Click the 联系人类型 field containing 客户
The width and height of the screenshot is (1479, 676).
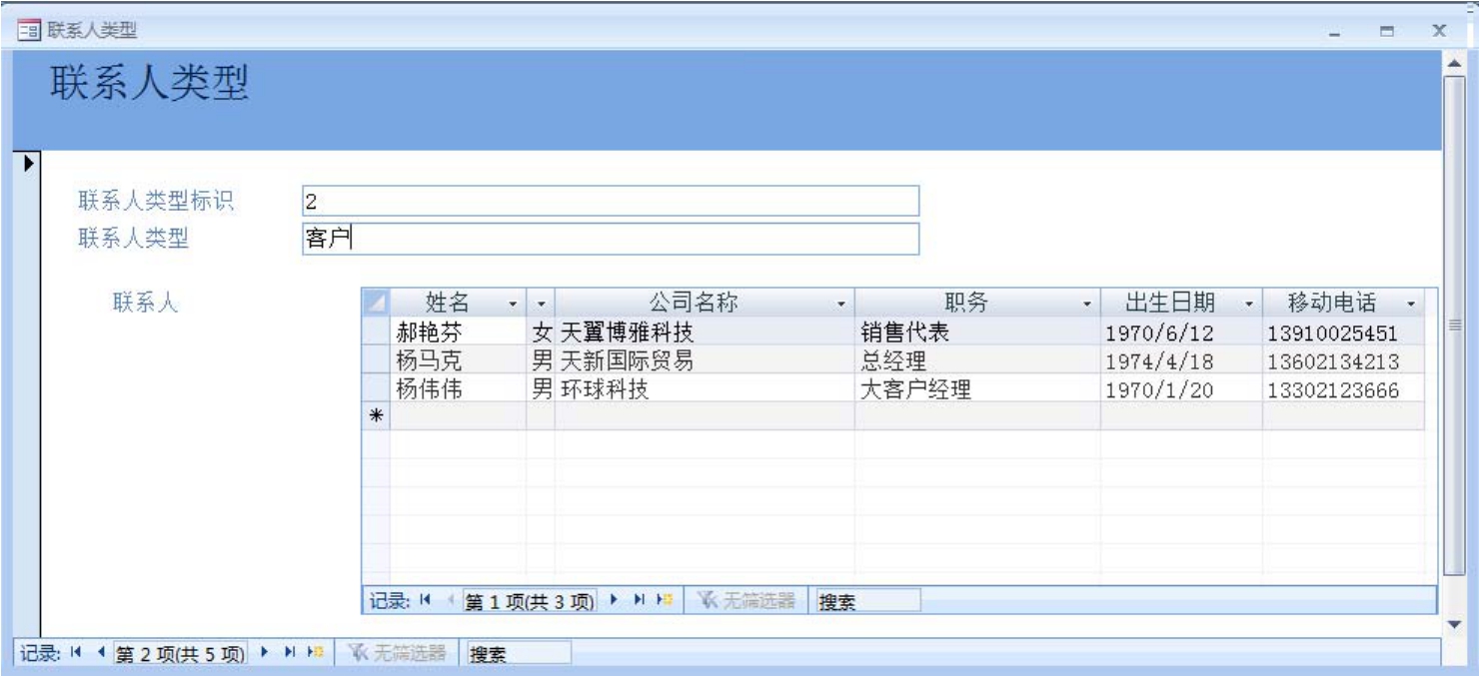click(x=610, y=238)
